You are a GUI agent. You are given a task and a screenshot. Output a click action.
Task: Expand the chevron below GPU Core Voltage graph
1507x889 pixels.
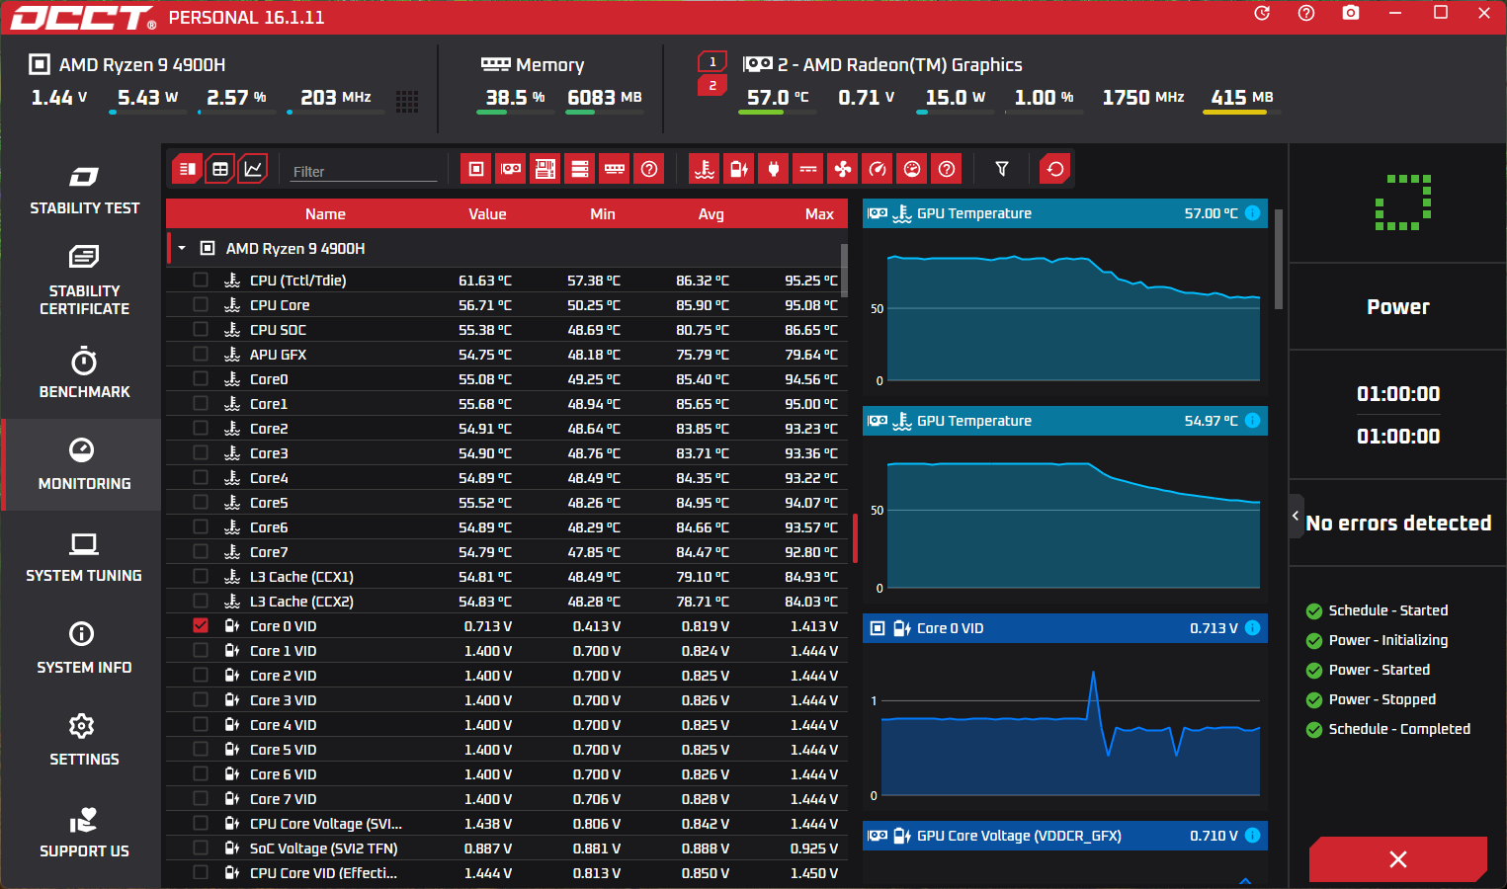click(x=1245, y=879)
